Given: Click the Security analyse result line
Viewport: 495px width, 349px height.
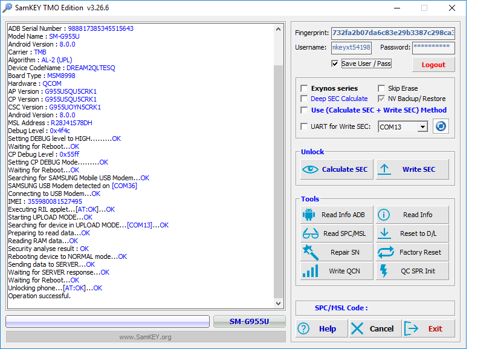Looking at the screenshot, I should tap(48, 249).
